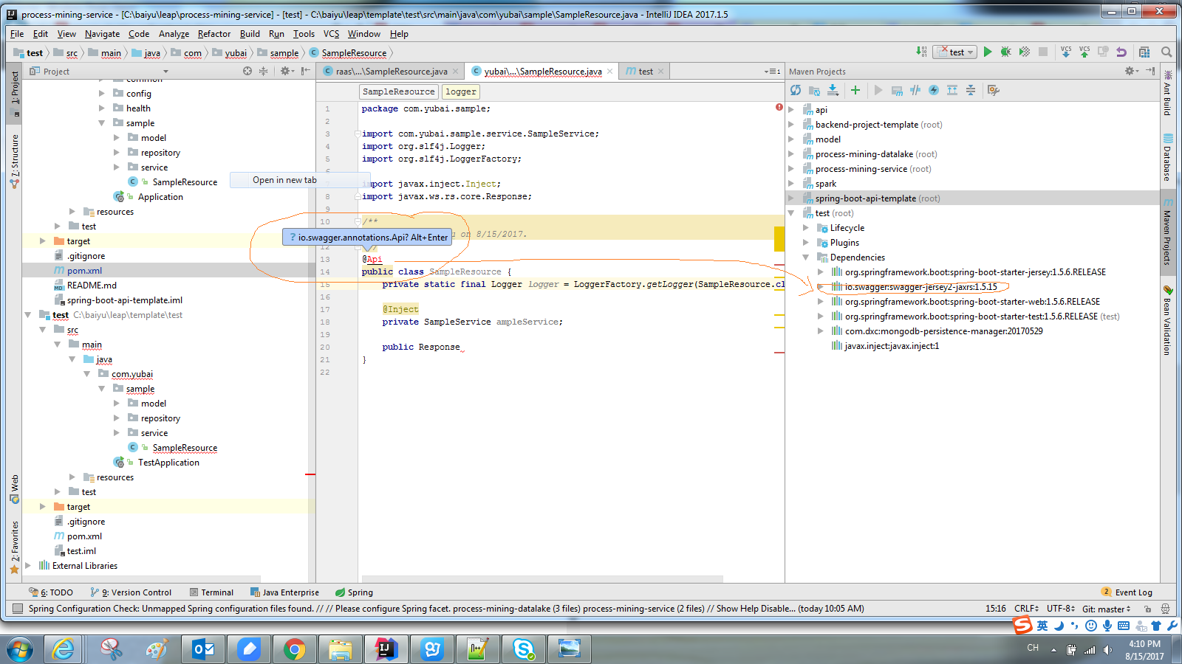Open the Structure side panel
1182x664 pixels.
pyautogui.click(x=14, y=161)
